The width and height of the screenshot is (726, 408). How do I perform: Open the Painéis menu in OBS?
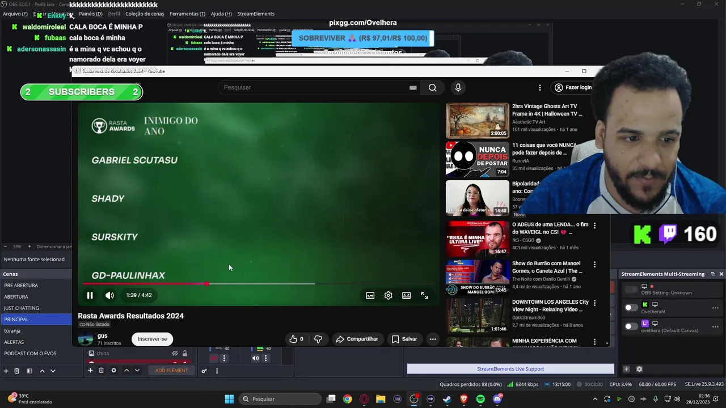click(91, 14)
